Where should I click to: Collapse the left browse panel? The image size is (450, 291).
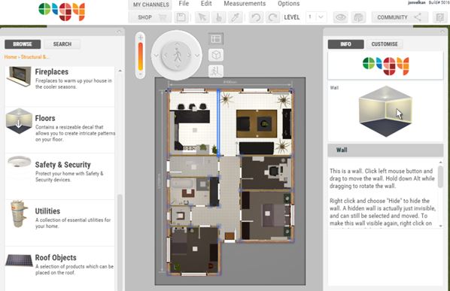click(119, 32)
